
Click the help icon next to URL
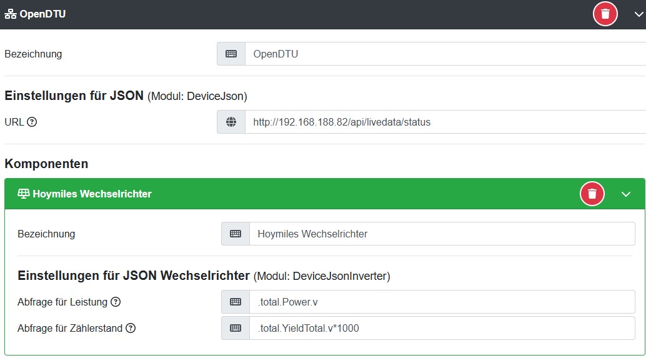[32, 122]
